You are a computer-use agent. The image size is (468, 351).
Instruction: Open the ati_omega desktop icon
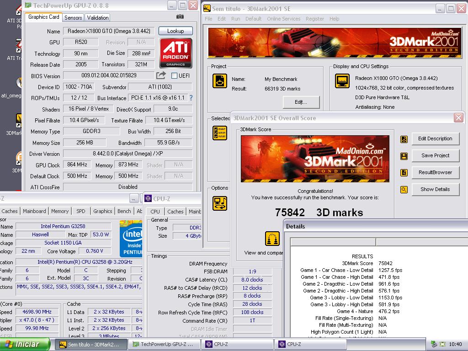click(x=19, y=83)
